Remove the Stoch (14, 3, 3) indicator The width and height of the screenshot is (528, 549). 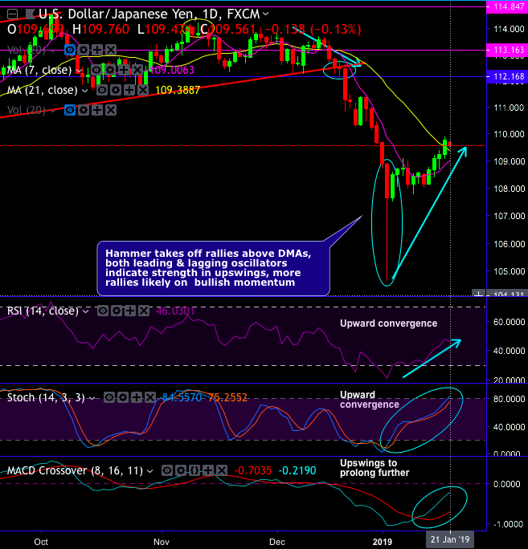point(150,397)
